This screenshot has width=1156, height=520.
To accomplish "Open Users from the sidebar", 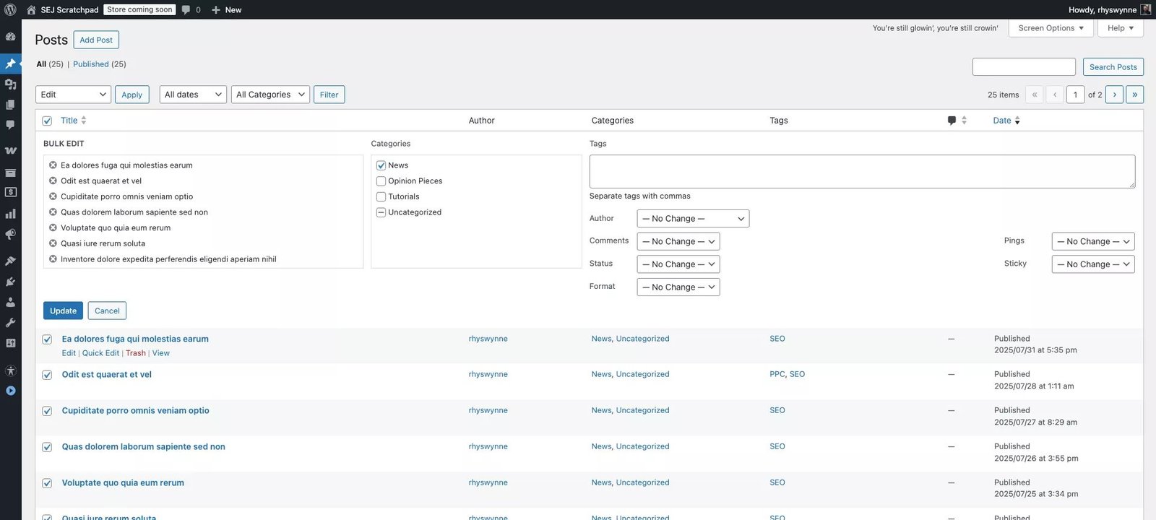I will 10,302.
